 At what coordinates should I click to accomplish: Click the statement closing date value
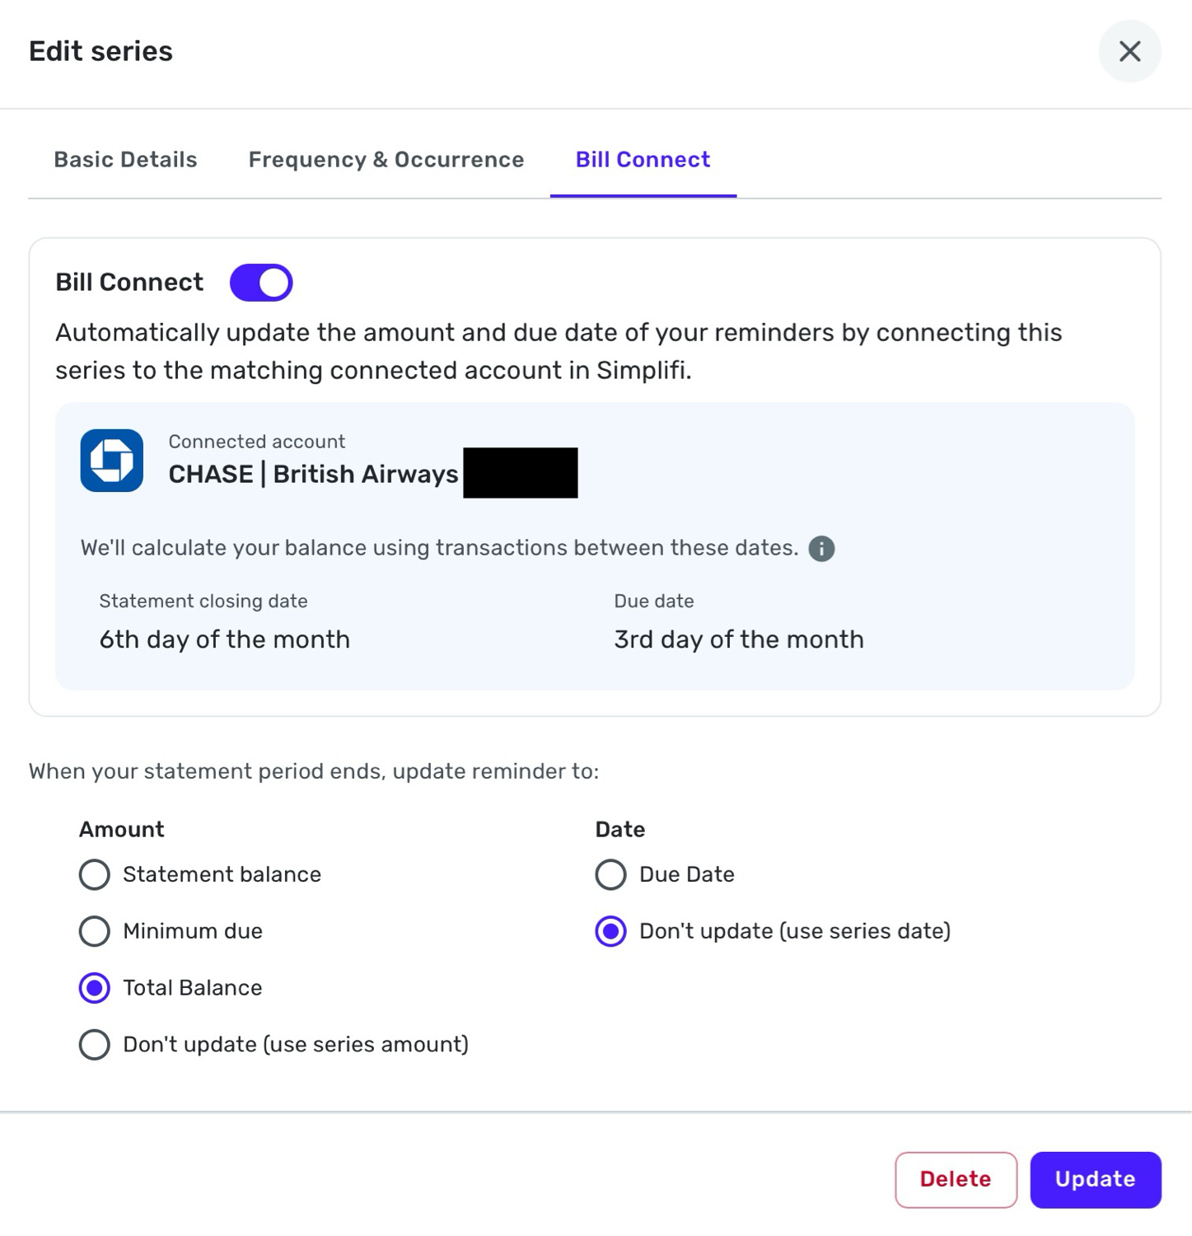224,639
